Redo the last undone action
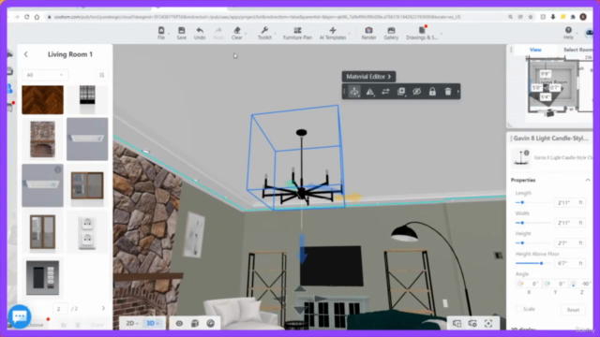600x337 pixels. pyautogui.click(x=218, y=34)
